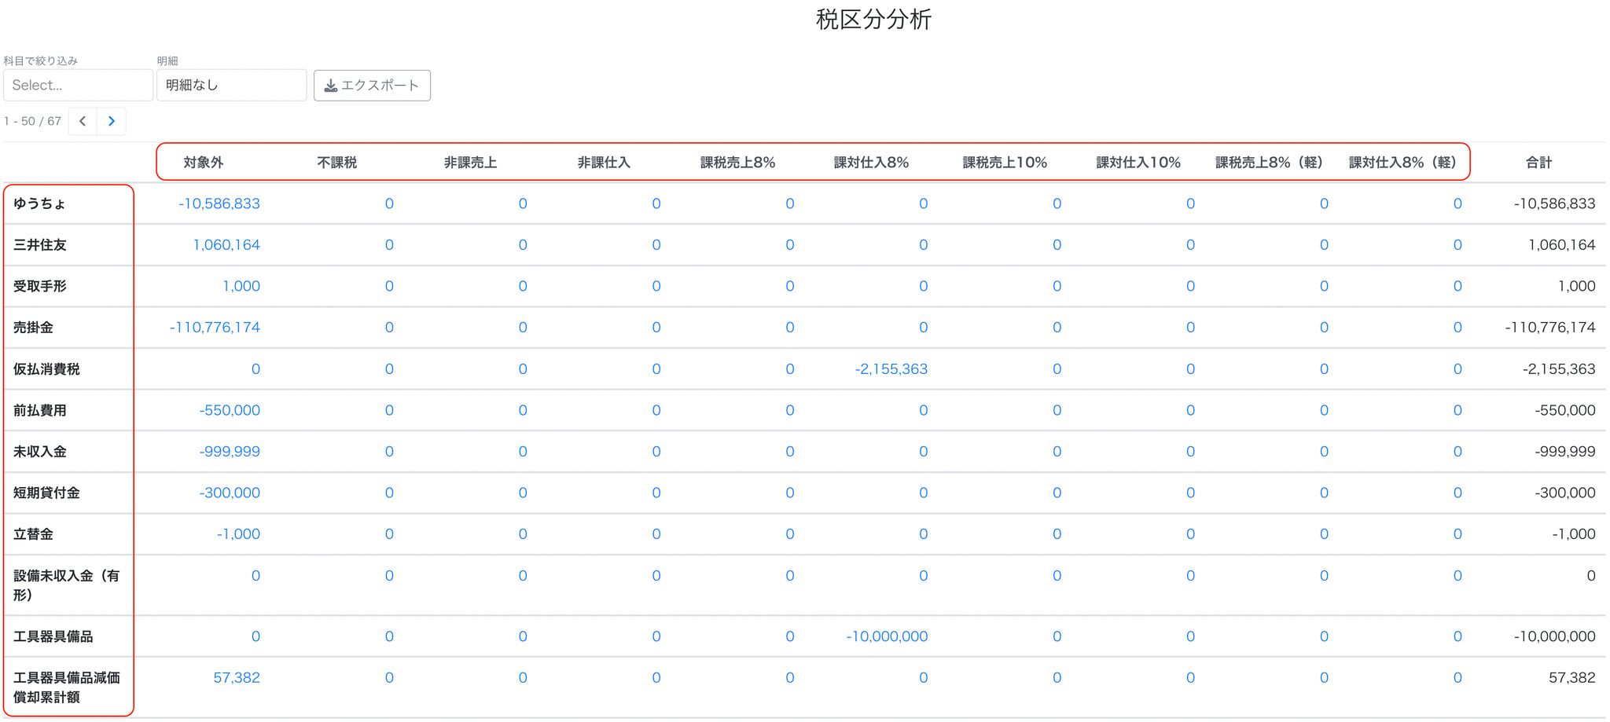The image size is (1610, 722).
Task: Open the -999,999 value in 未収入金 row
Action: point(230,452)
